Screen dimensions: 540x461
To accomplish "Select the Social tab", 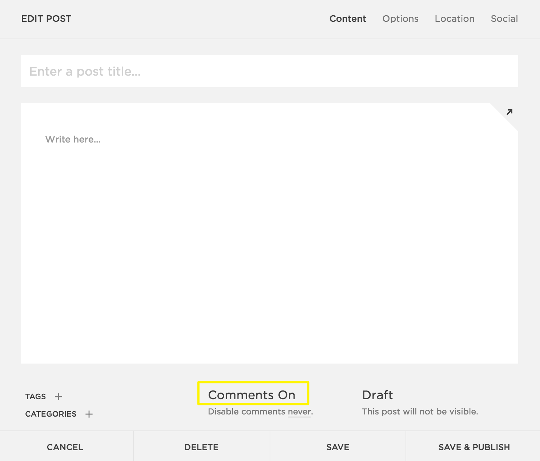I will (x=504, y=19).
